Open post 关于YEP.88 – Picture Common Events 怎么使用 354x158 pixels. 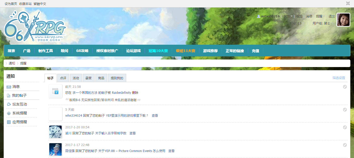point(132,151)
